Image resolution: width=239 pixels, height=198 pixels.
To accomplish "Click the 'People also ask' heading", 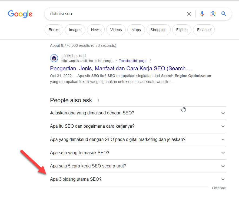I will click(71, 100).
